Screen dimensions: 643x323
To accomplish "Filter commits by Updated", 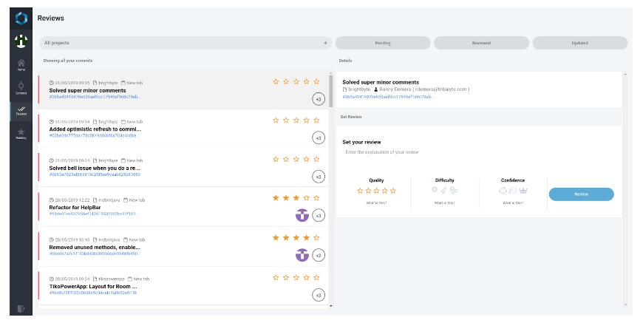I will click(x=579, y=43).
